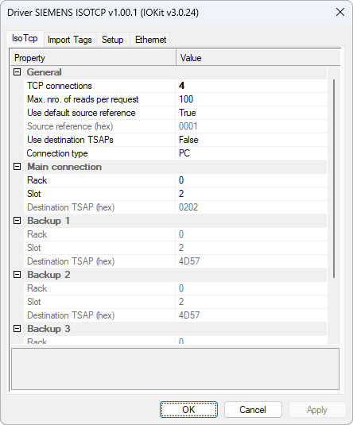The width and height of the screenshot is (353, 425).
Task: Select the Slot label under Backup 1
Action: tap(34, 248)
